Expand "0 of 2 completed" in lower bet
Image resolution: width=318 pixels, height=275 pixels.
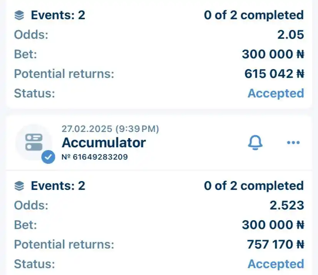(x=254, y=186)
